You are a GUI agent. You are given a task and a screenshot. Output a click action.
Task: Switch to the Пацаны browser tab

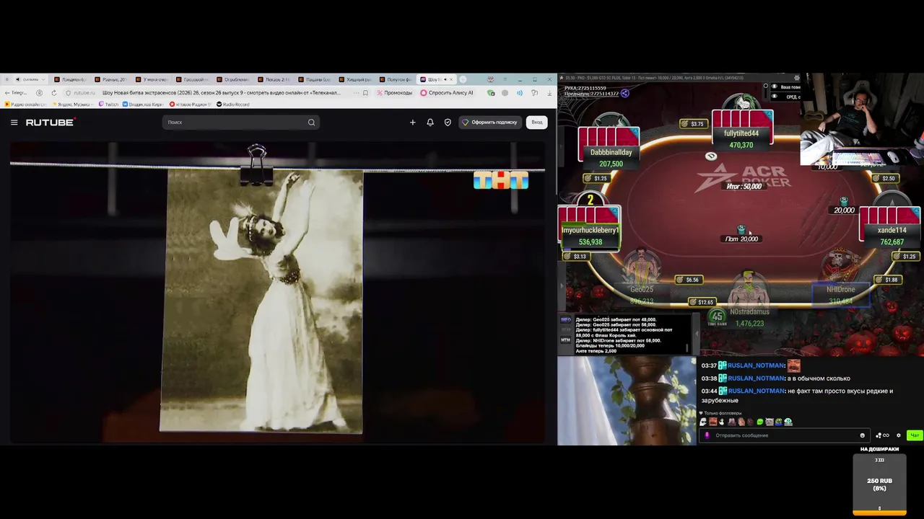314,79
